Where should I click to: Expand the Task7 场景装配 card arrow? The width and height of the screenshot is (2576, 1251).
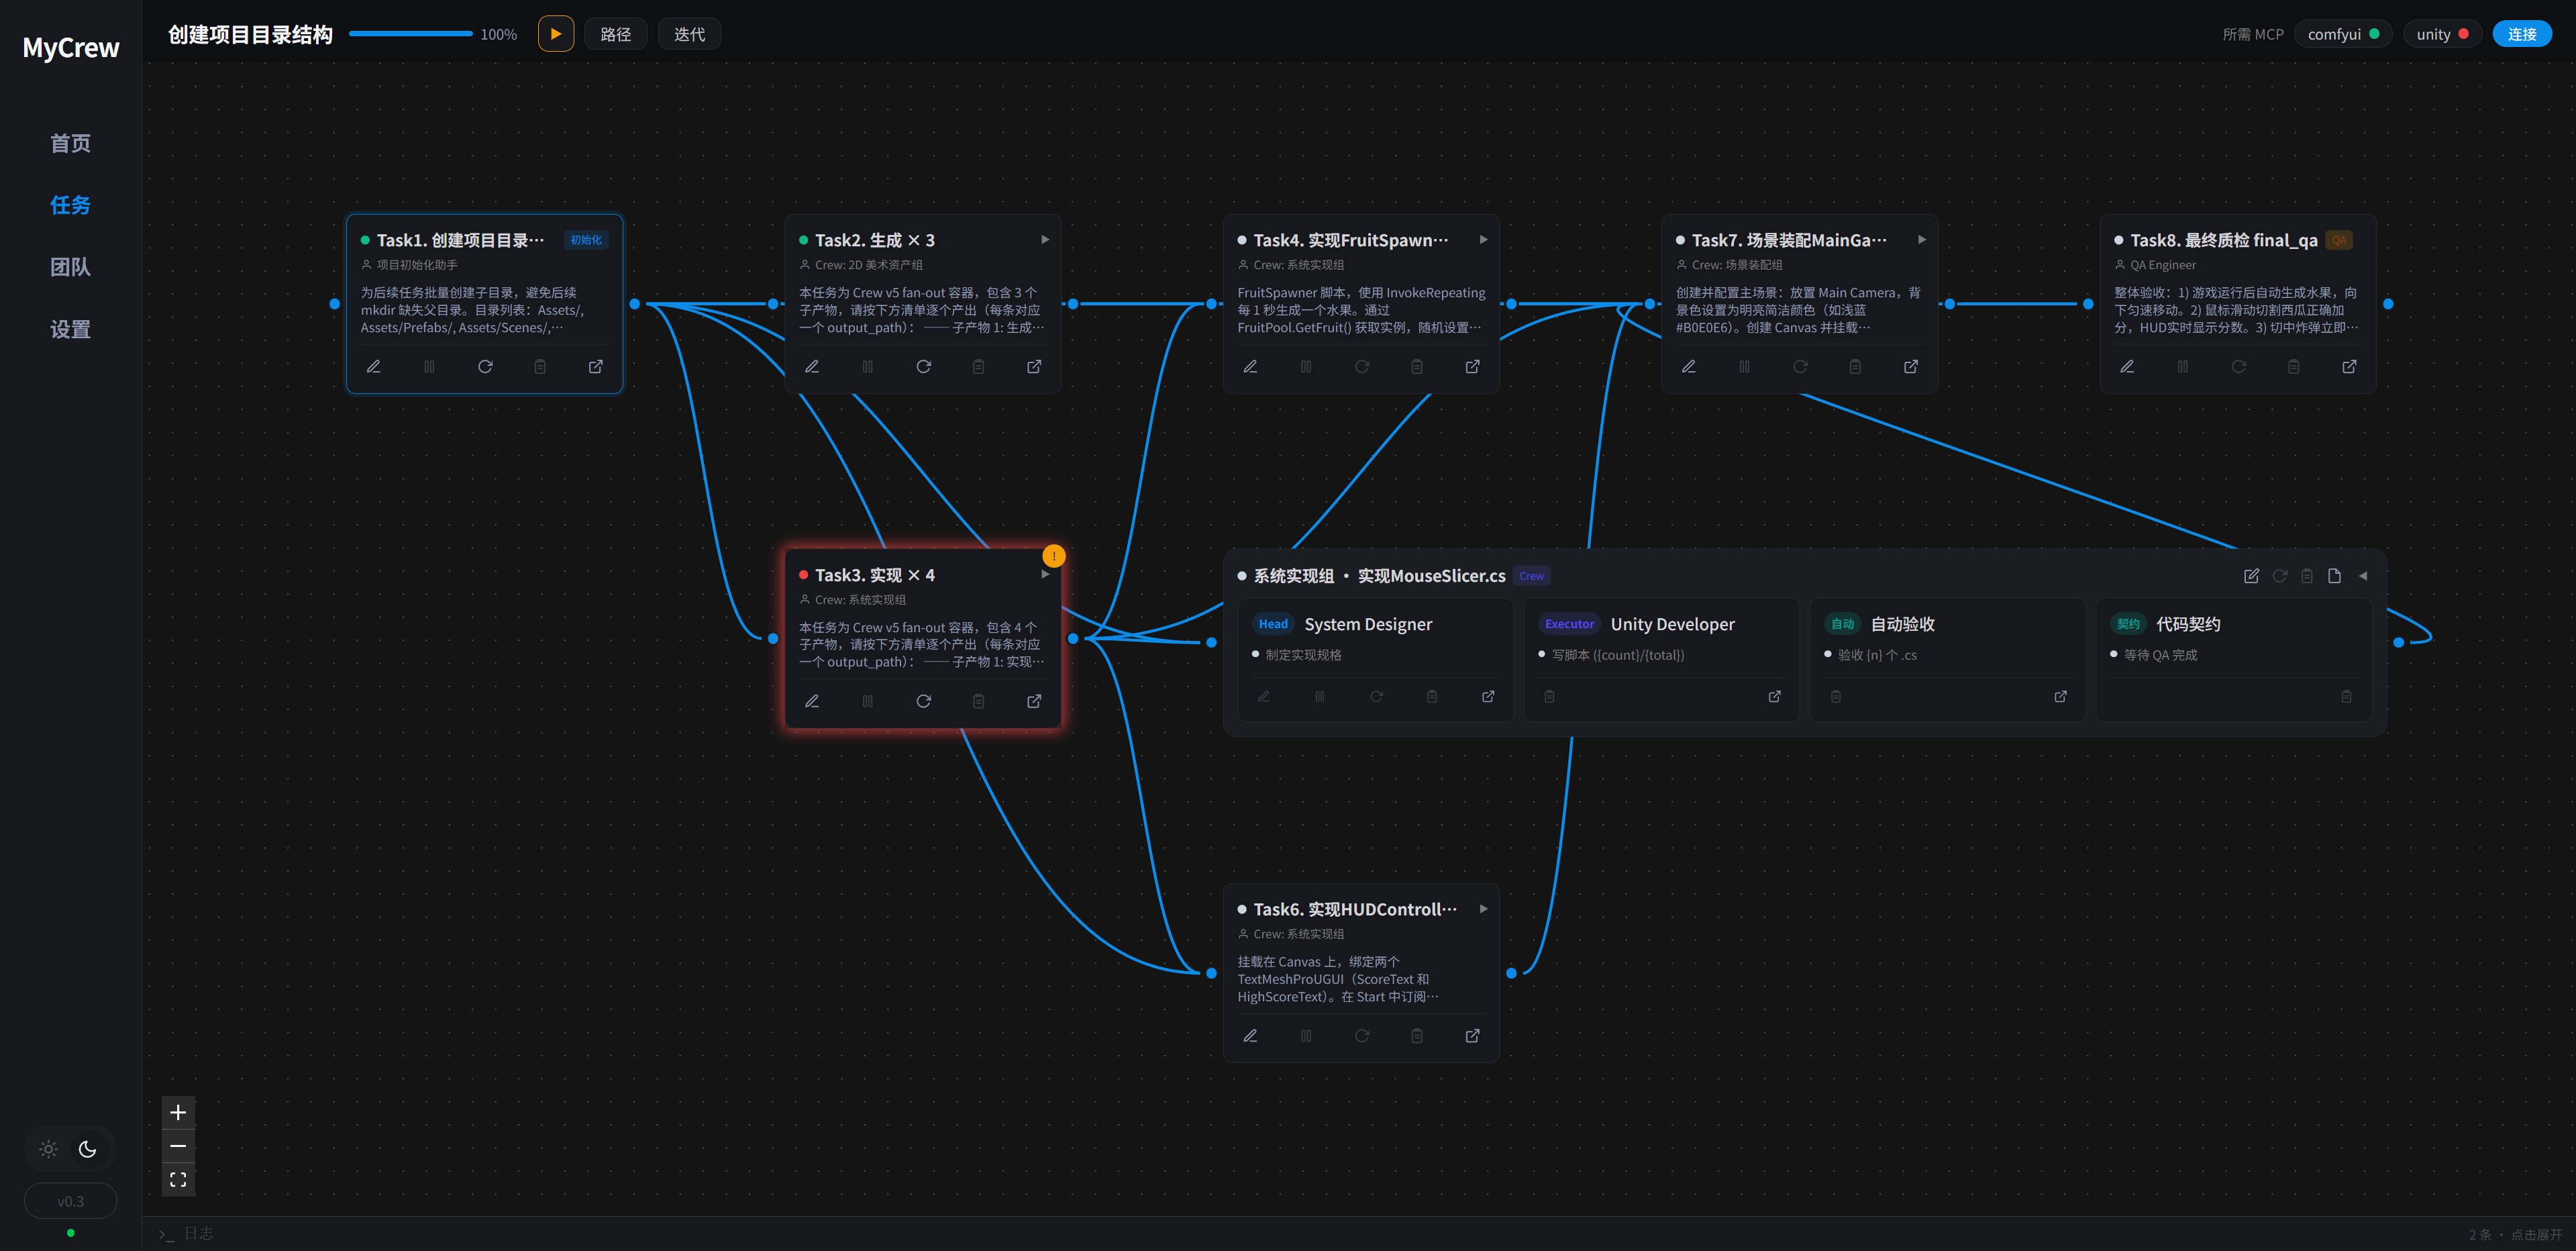pyautogui.click(x=1922, y=240)
